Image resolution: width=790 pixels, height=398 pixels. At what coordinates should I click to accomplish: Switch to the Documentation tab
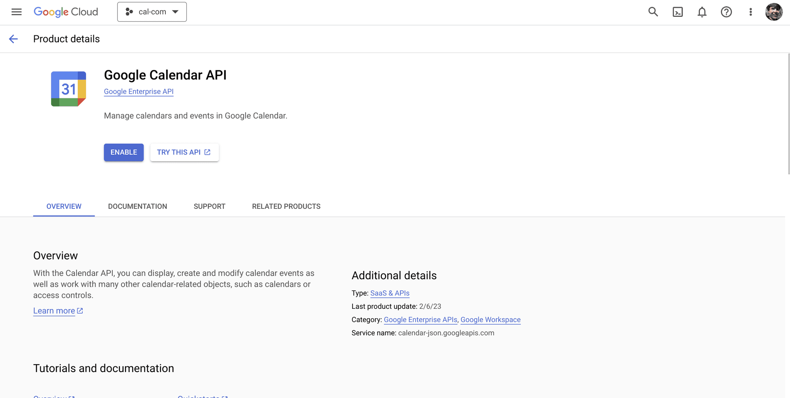(137, 206)
